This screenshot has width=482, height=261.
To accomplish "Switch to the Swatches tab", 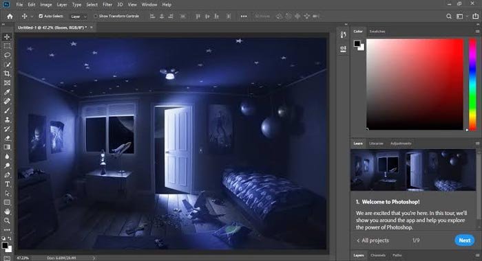I will [377, 32].
